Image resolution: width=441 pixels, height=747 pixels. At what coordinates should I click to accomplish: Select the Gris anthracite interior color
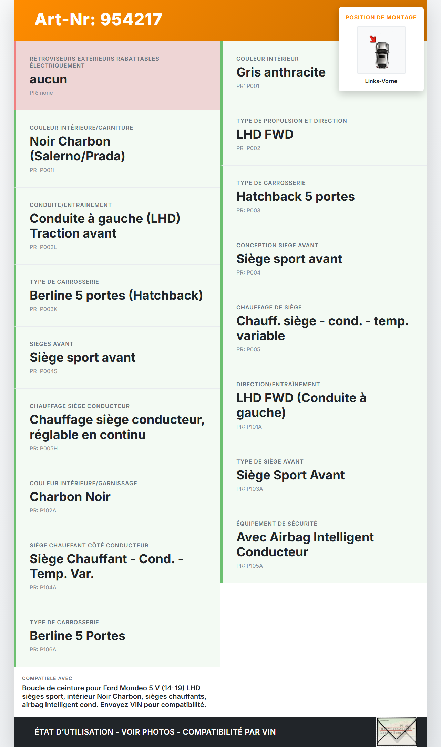tap(281, 72)
